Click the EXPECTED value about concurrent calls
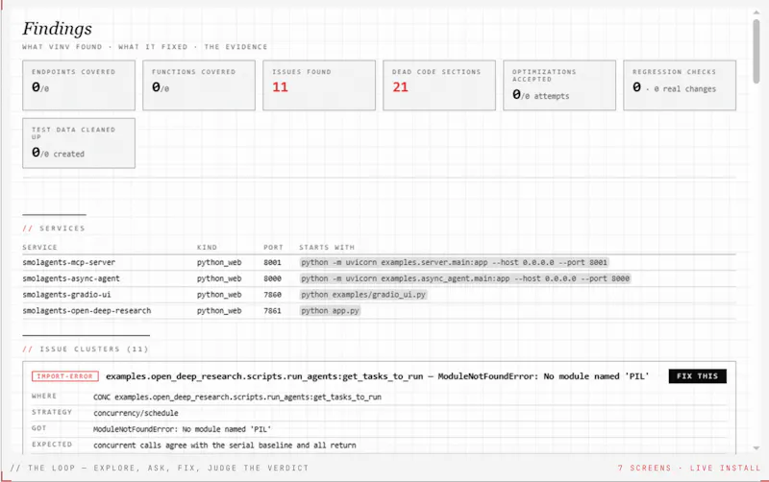The image size is (769, 482). pos(225,446)
